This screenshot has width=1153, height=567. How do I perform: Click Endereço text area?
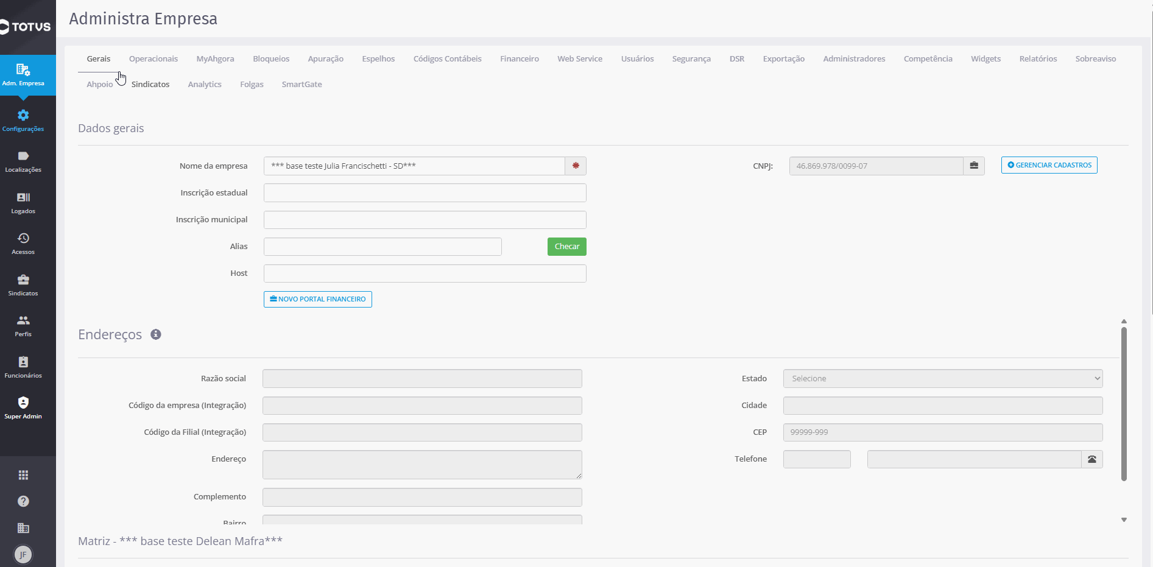422,465
